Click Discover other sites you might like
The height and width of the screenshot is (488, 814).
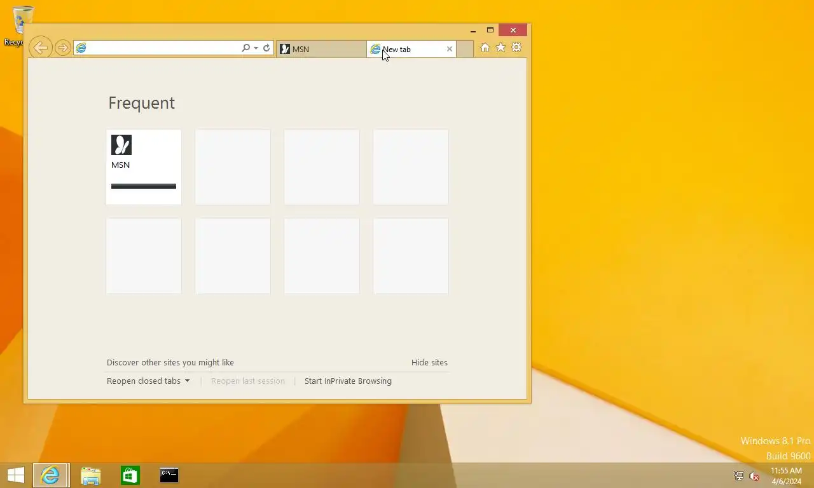pos(170,362)
